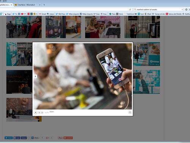190x143 pixels.
Task: Open the violinist photo thumbnail
Action: point(103,27)
